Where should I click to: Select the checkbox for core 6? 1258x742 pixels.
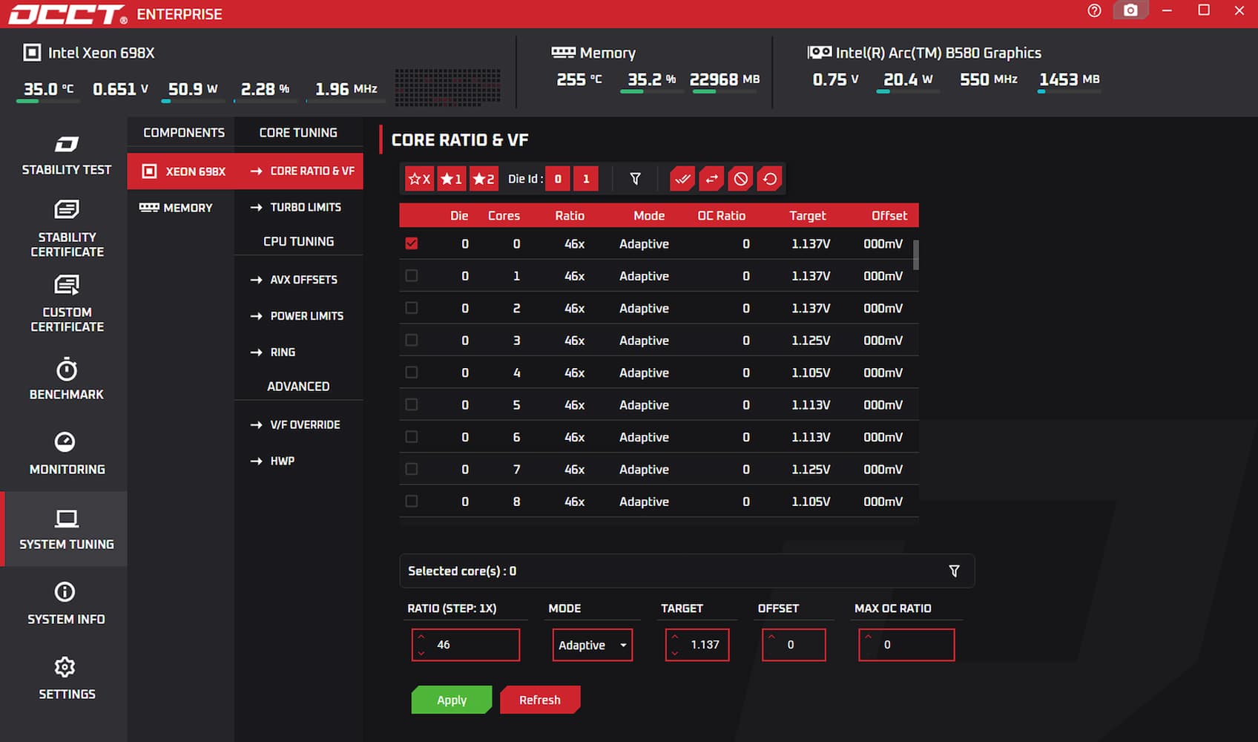click(412, 437)
